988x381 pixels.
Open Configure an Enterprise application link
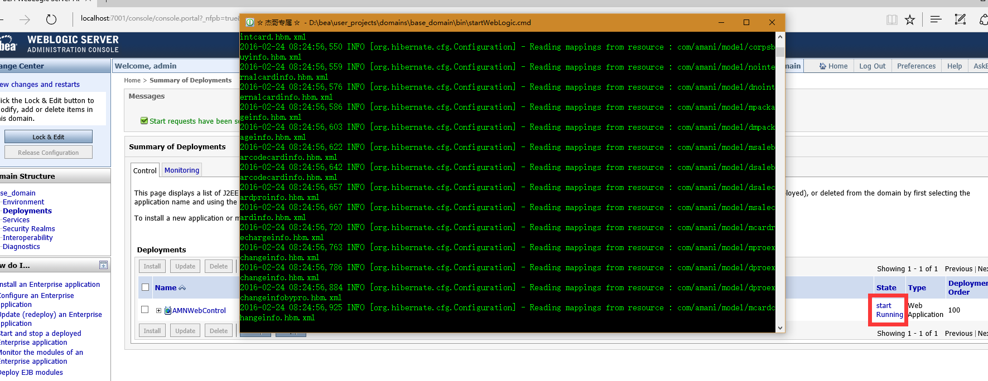coord(37,300)
